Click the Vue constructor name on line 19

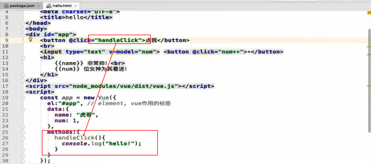[x=103, y=98]
